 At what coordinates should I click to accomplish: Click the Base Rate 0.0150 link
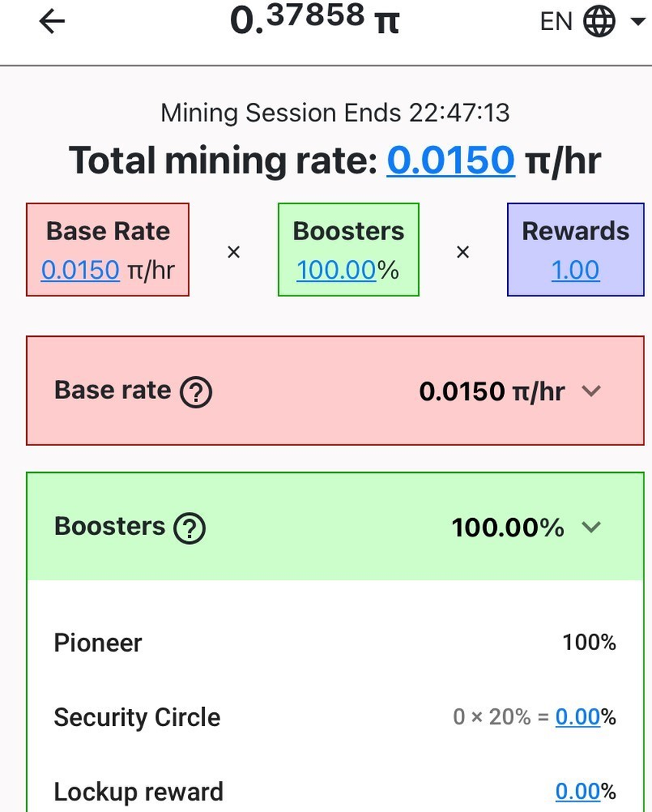click(81, 270)
